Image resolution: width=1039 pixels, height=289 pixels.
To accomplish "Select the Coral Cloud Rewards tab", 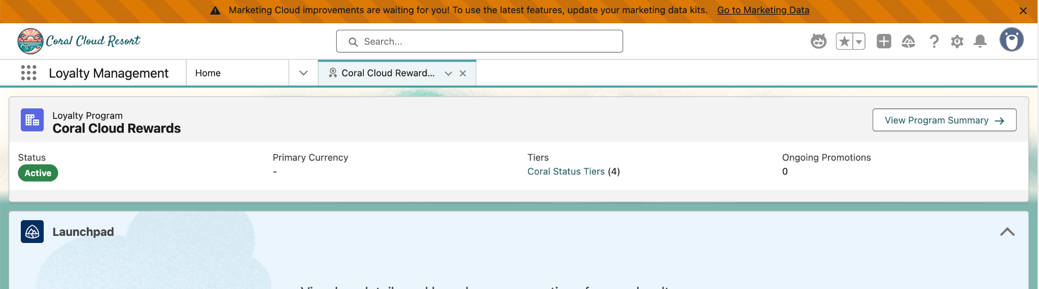I will 387,73.
